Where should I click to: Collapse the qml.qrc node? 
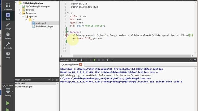23,16
